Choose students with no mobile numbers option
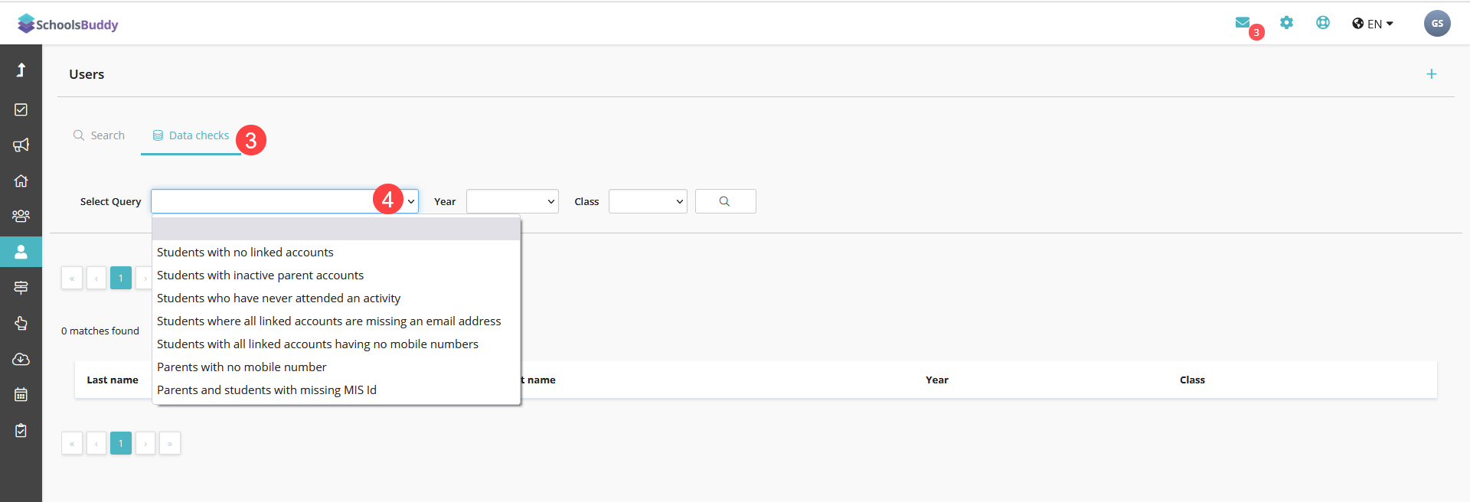Image resolution: width=1470 pixels, height=502 pixels. [336, 344]
